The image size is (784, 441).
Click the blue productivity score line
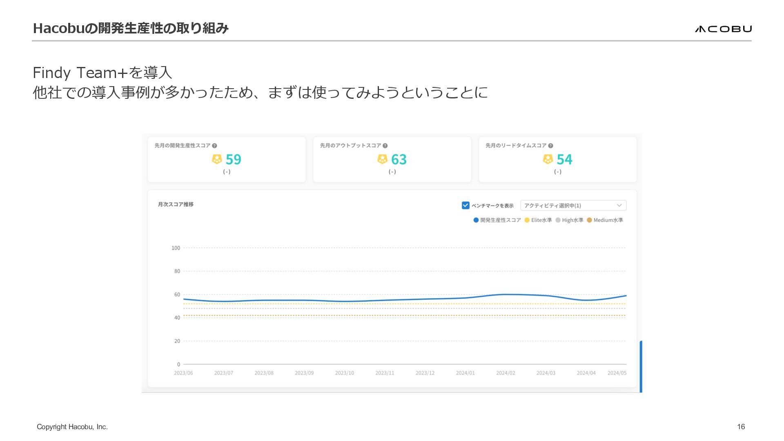click(x=405, y=300)
